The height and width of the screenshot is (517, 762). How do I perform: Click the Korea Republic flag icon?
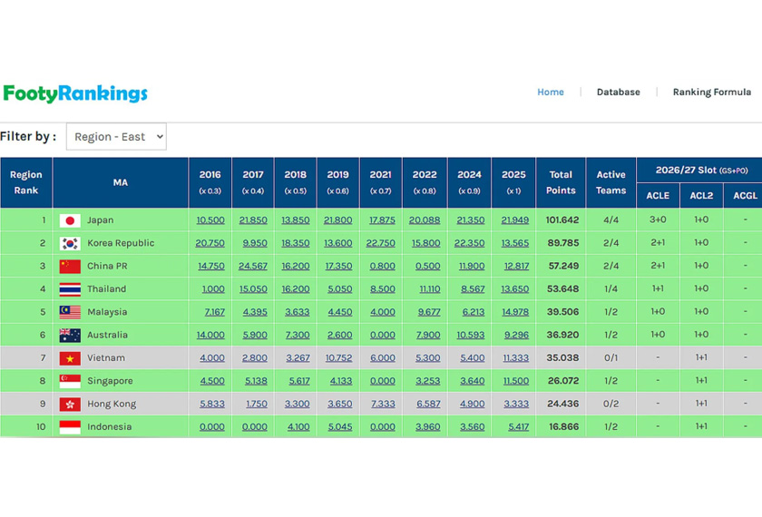point(70,243)
